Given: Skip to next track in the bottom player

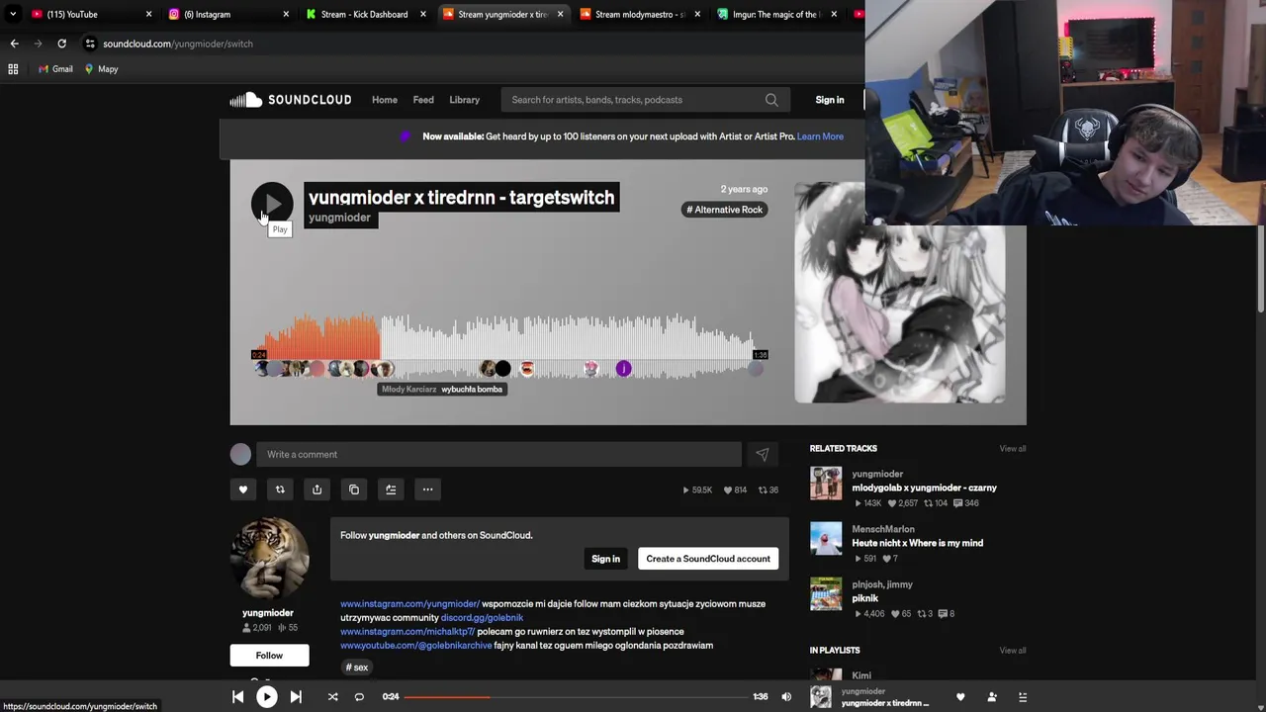Looking at the screenshot, I should (296, 697).
